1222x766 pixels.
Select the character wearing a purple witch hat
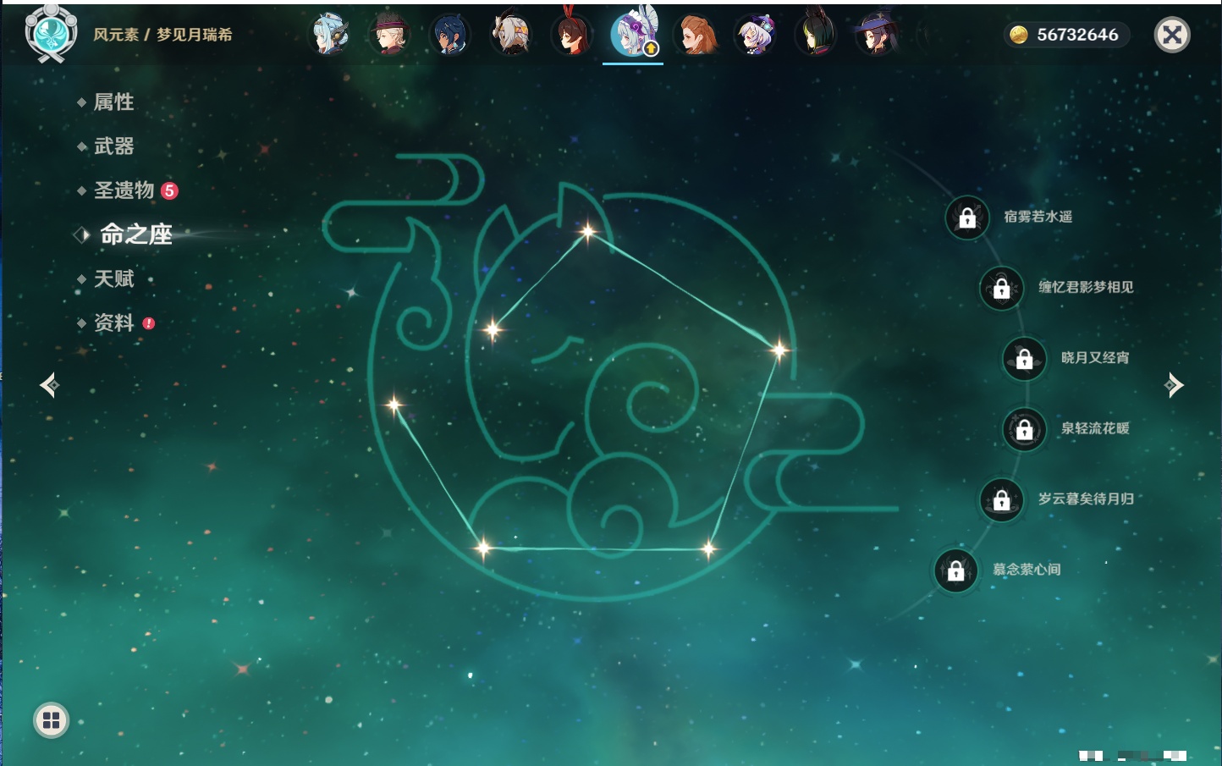(x=876, y=35)
